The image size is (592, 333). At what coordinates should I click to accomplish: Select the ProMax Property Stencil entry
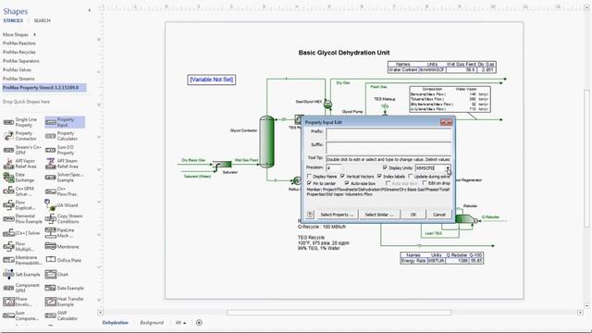point(43,88)
